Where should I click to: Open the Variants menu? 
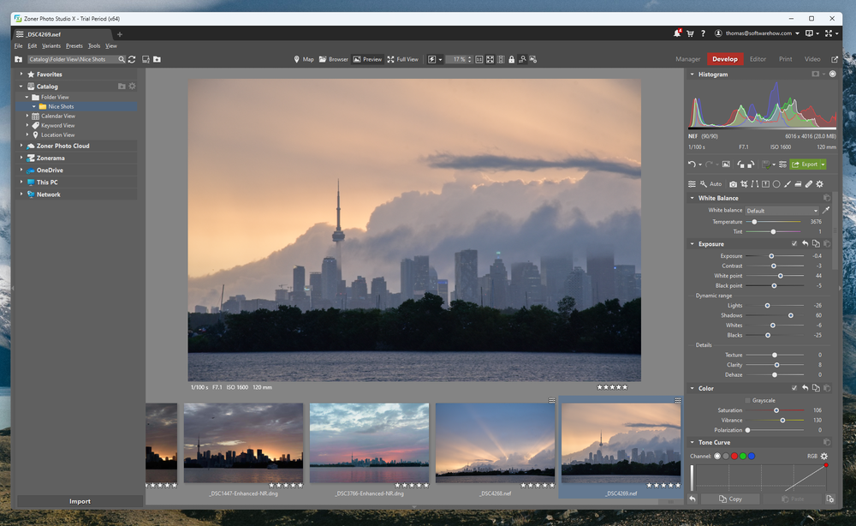51,46
